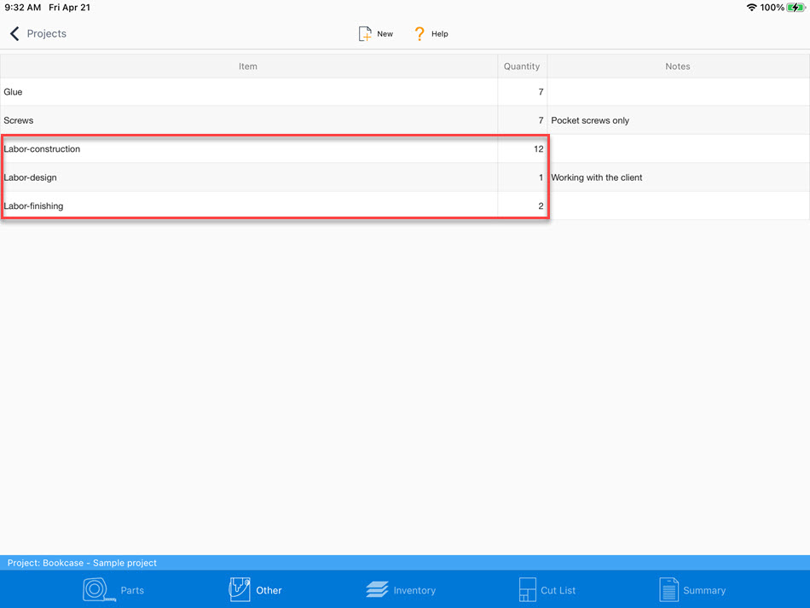Select the Glue item row
This screenshot has height=608, width=810.
pos(248,92)
